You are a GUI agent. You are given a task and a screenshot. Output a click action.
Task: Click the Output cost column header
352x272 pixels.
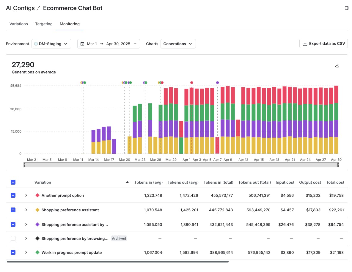310,182
